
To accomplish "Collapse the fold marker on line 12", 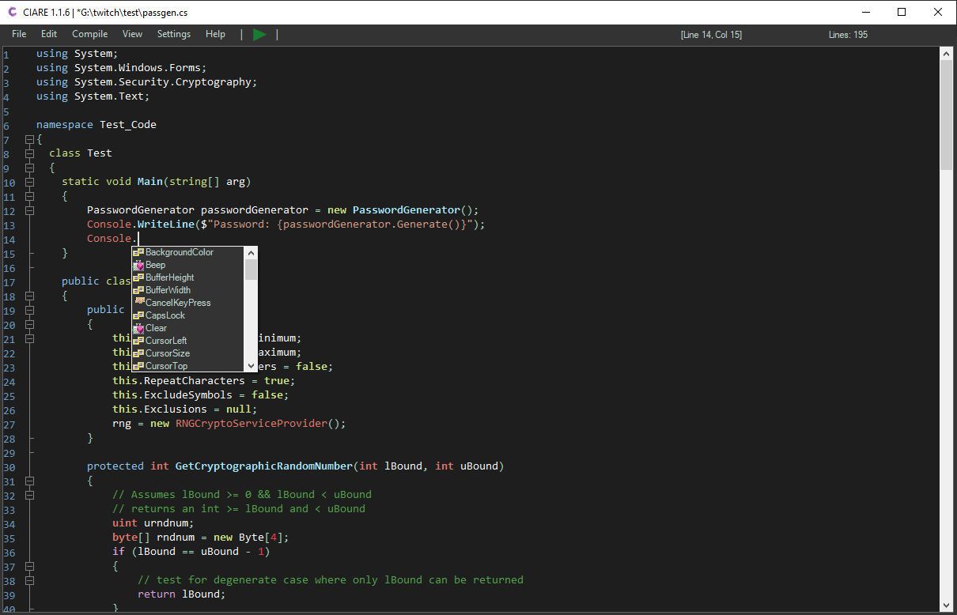I will (x=29, y=210).
